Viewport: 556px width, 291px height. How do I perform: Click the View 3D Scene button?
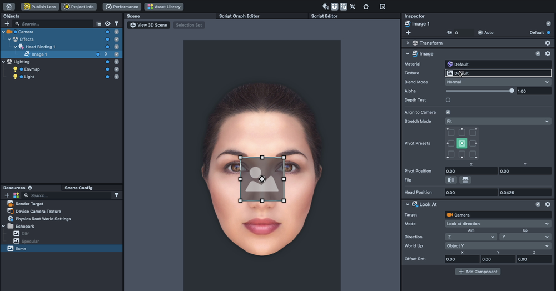coord(148,25)
